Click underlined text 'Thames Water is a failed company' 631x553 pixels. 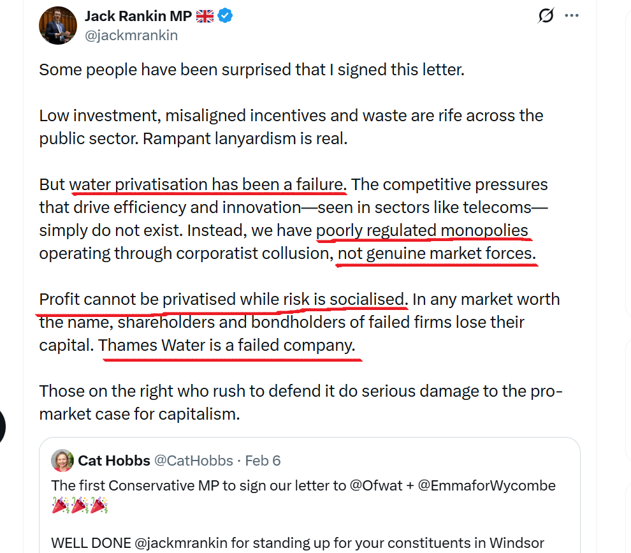[227, 346]
